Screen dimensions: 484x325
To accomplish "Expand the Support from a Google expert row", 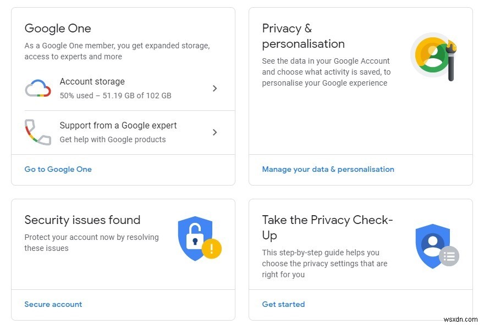I will (215, 132).
